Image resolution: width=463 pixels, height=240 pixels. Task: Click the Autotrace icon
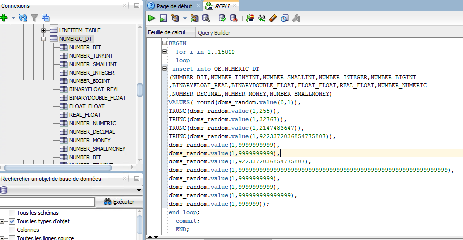pos(194,18)
